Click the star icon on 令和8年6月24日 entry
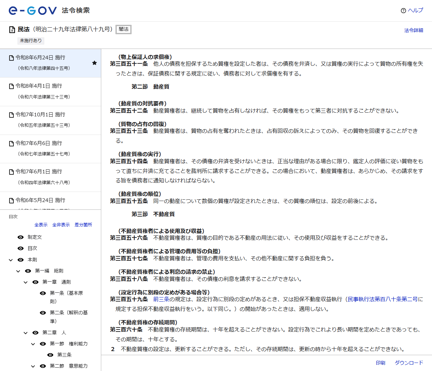The height and width of the screenshot is (371, 432). 94,63
